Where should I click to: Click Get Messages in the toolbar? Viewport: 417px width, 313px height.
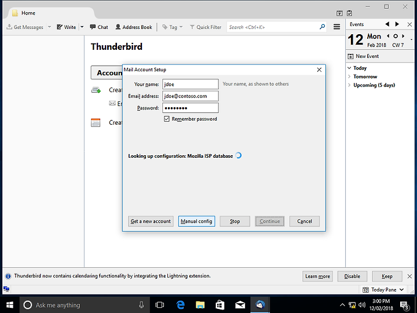click(x=25, y=27)
